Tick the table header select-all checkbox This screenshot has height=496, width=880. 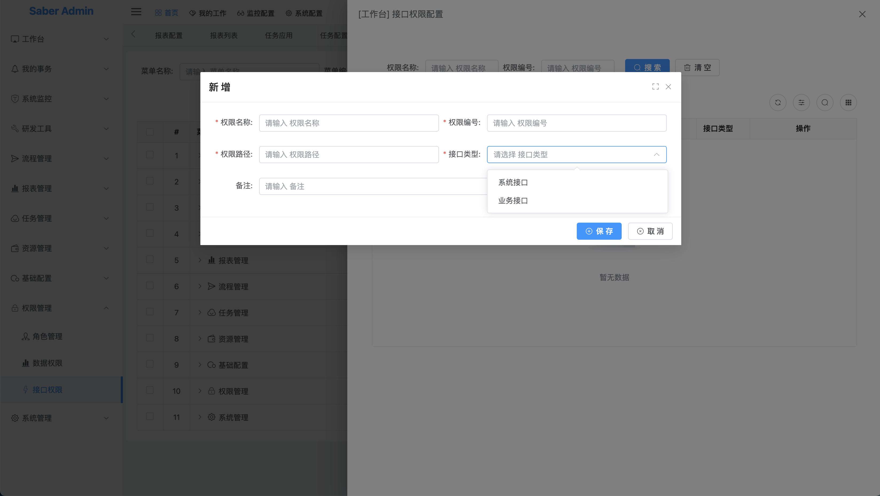pyautogui.click(x=150, y=132)
